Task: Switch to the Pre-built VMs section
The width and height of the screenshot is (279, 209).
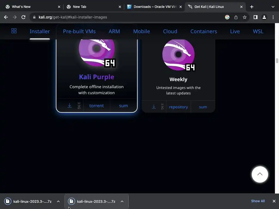Action: (79, 31)
